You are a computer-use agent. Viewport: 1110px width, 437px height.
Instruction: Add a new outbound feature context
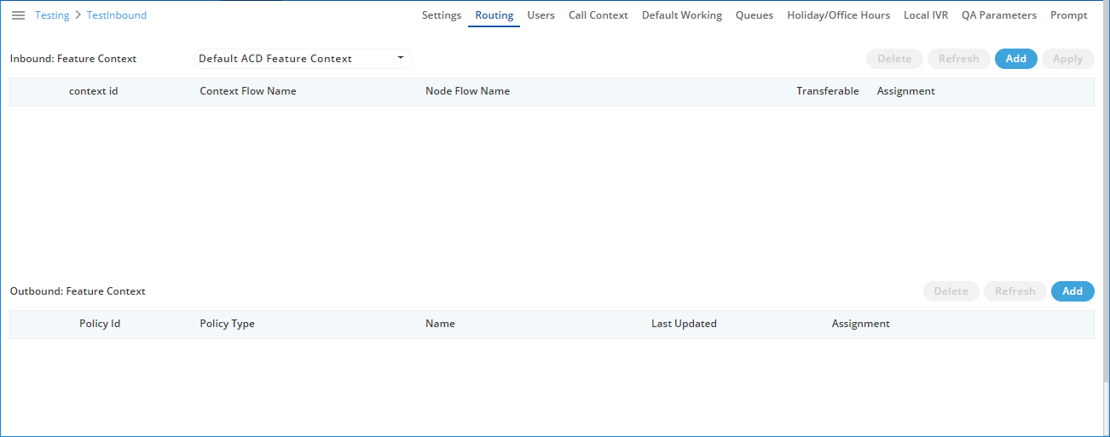tap(1072, 291)
